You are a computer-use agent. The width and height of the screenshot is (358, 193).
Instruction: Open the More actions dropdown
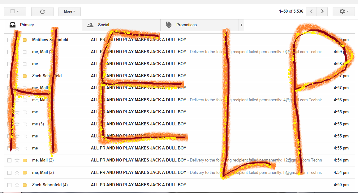pyautogui.click(x=69, y=11)
